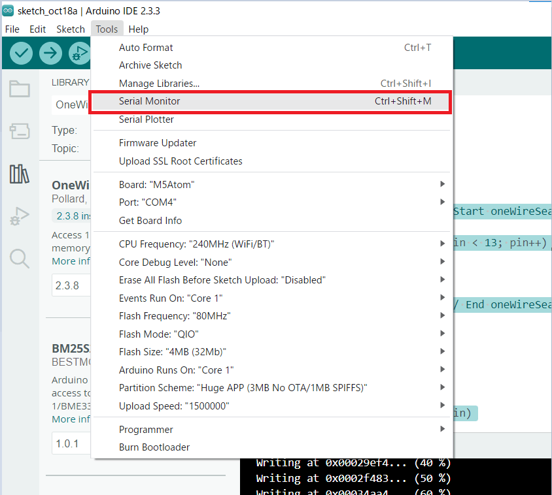Click the code line "Start oneWireSea"
This screenshot has width=552, height=495.
point(502,211)
